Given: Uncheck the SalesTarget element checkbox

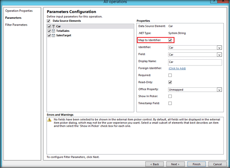Looking at the screenshot, I should (49, 36).
